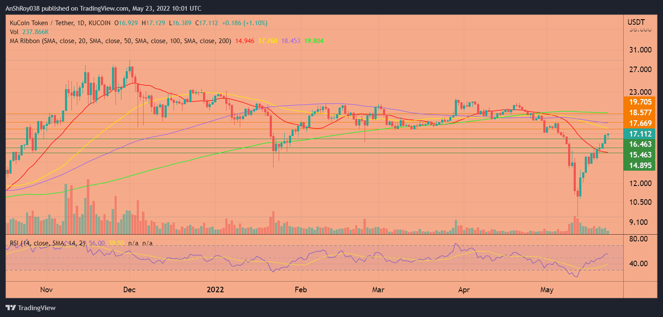The image size is (663, 317).
Task: Click the 2022 label on the time axis
Action: [216, 289]
